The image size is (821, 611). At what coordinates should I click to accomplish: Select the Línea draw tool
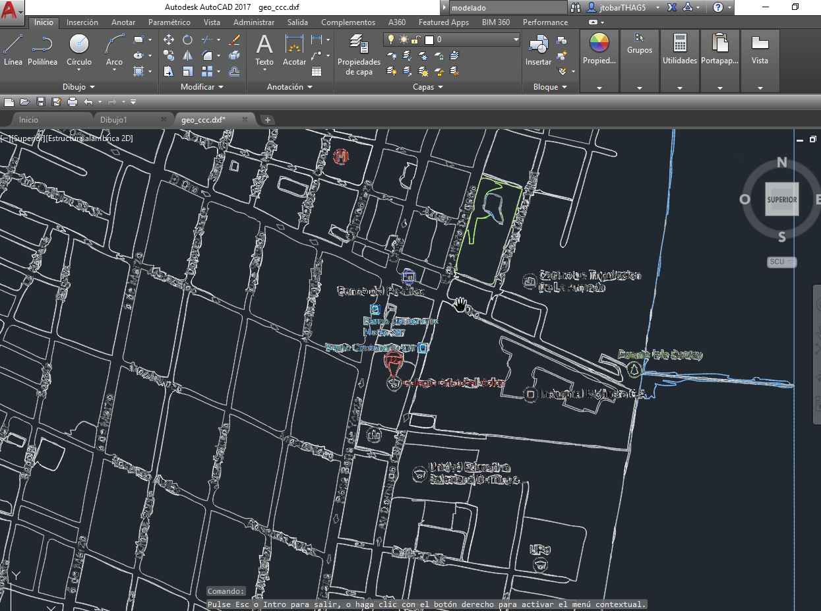(13, 50)
